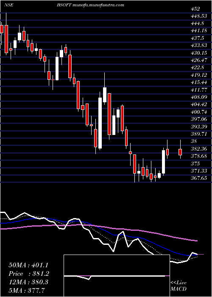Click the 5MA : 377.7 readout
Screen dimensions: 212x297
pos(26,291)
